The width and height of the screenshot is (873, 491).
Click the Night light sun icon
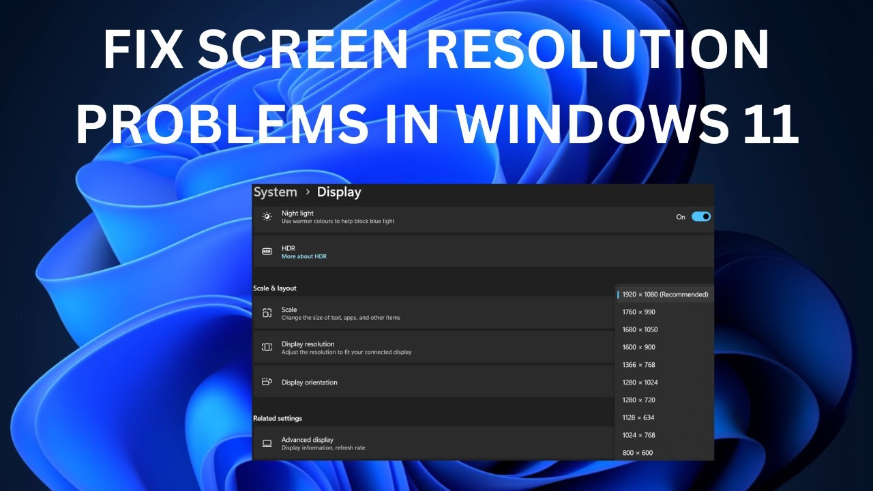(x=267, y=216)
